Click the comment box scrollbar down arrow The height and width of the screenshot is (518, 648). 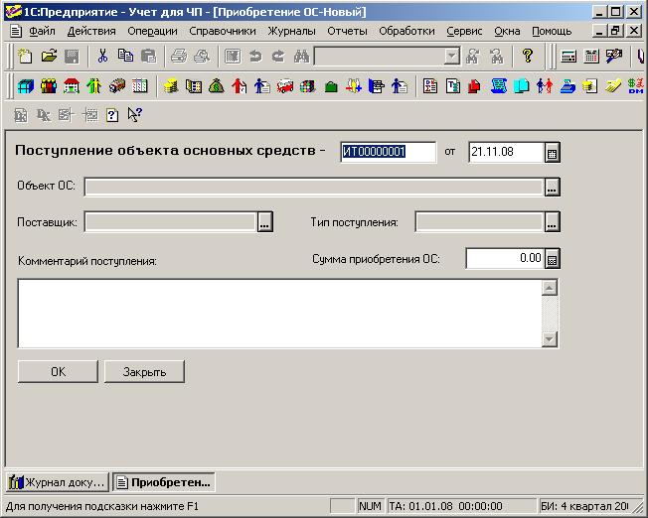point(550,339)
